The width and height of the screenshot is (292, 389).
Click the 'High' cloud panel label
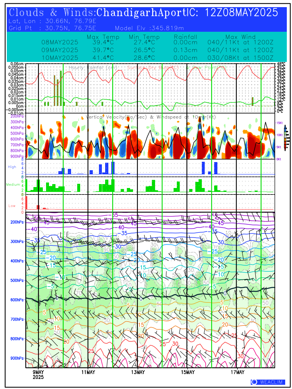[12, 167]
